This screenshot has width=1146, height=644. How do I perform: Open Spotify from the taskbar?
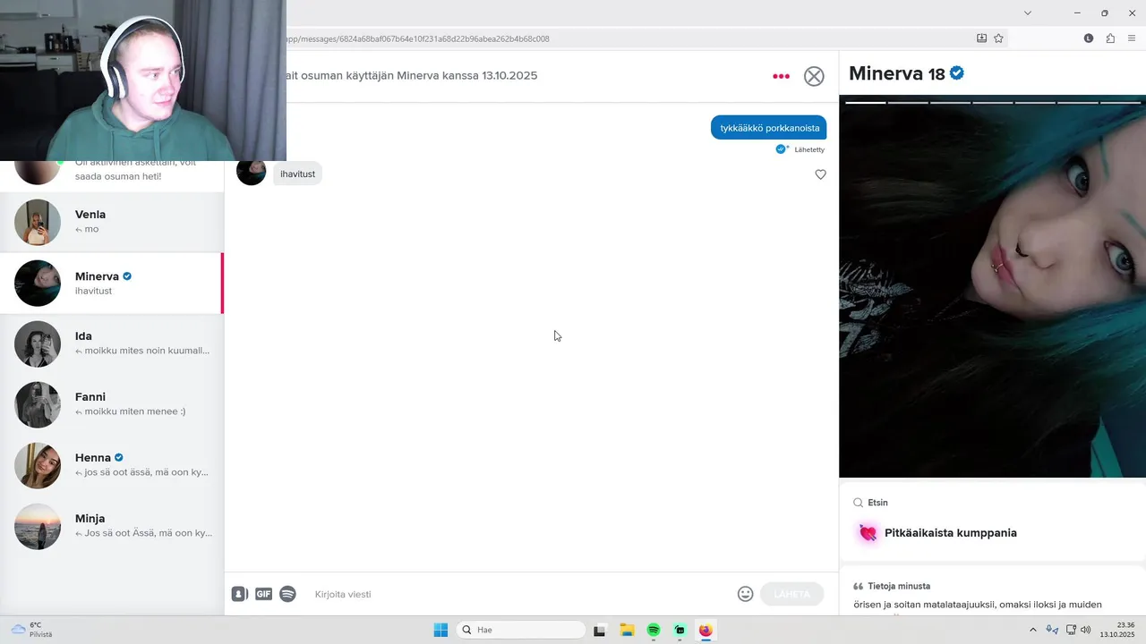pos(654,630)
